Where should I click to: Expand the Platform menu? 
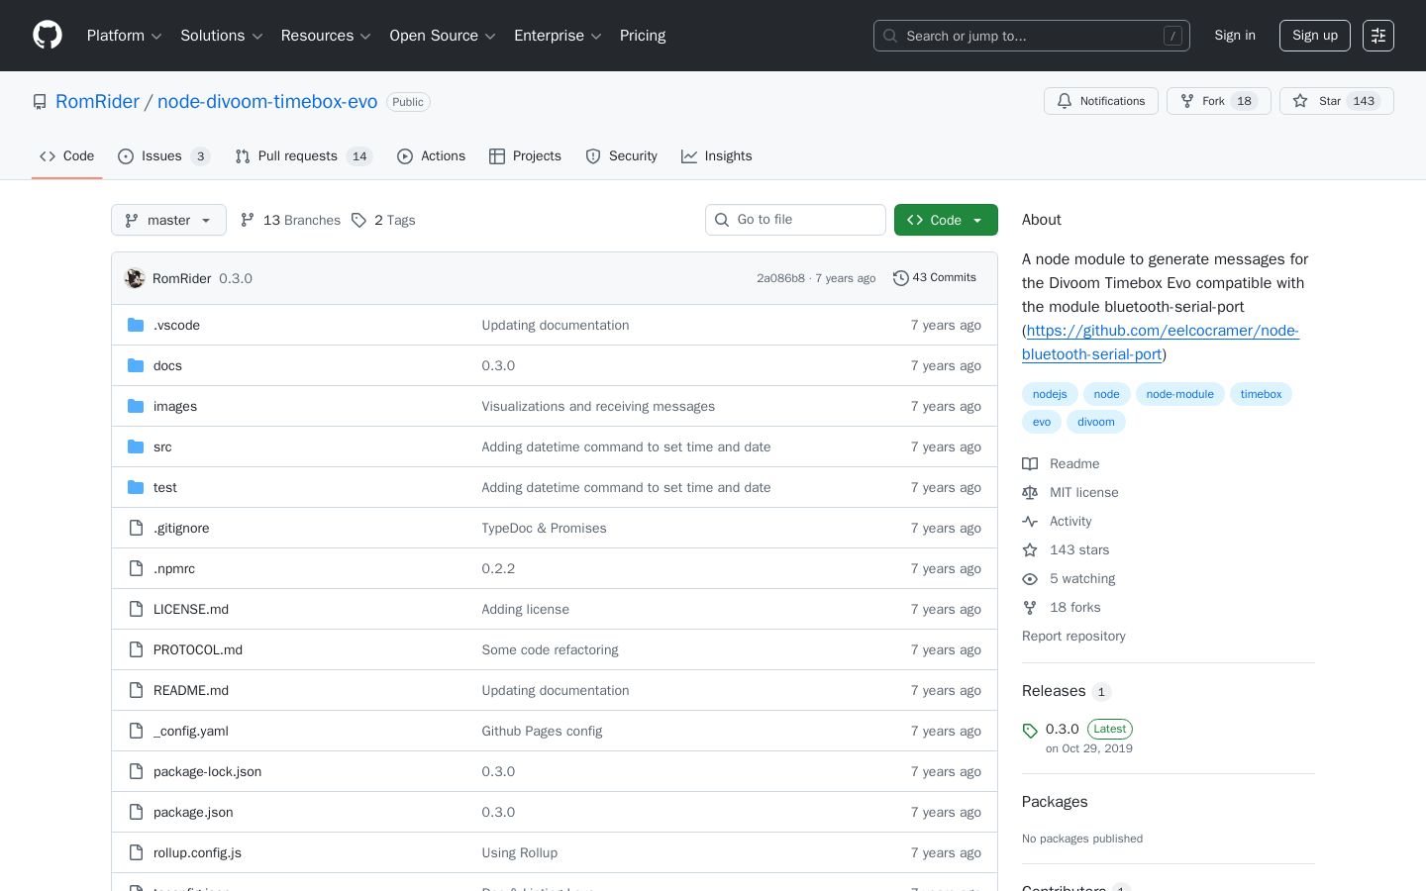[124, 36]
